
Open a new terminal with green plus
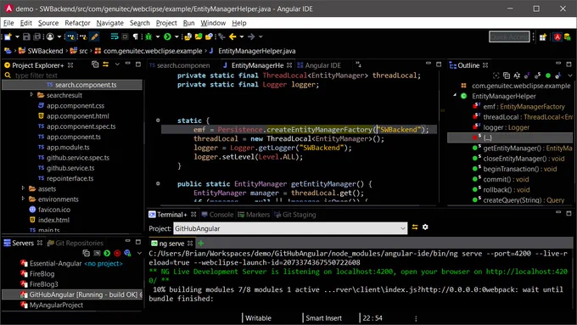click(201, 243)
